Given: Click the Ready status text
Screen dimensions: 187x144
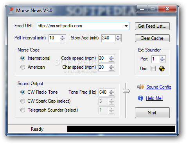Looking at the screenshot, I should coord(37,129).
